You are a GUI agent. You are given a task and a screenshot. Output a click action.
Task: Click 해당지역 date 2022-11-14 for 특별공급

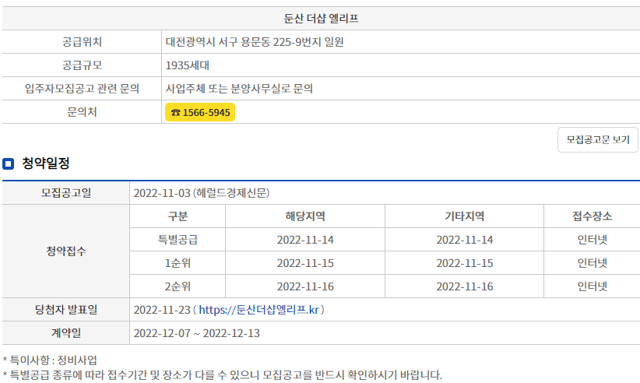(x=305, y=240)
